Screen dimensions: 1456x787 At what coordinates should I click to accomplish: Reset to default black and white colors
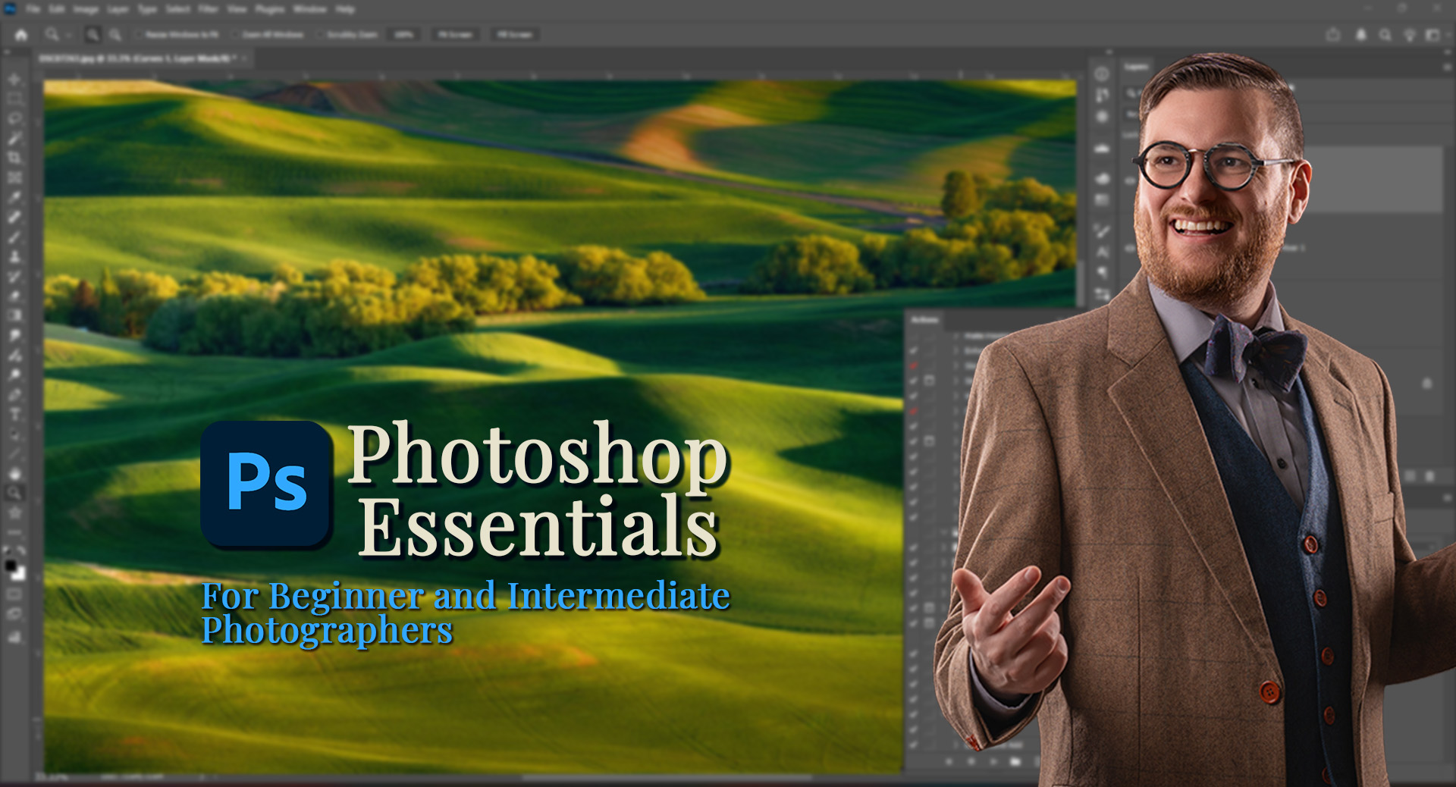(8, 551)
